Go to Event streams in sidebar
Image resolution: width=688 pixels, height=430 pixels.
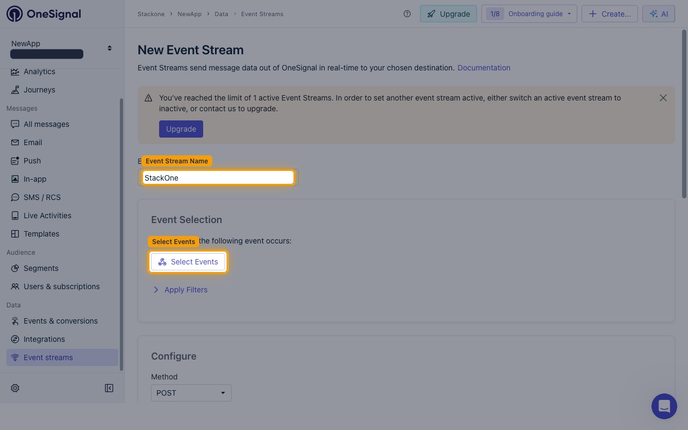[x=62, y=357]
